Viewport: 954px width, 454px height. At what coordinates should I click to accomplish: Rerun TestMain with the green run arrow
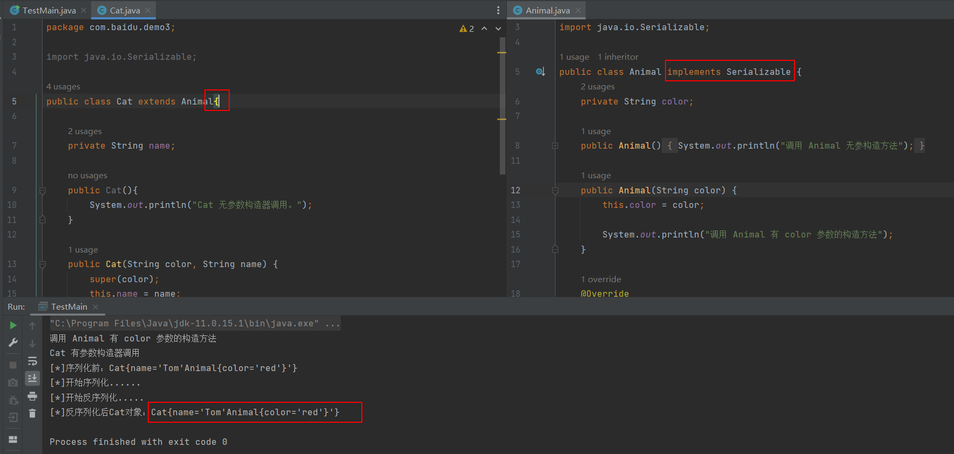pyautogui.click(x=13, y=325)
